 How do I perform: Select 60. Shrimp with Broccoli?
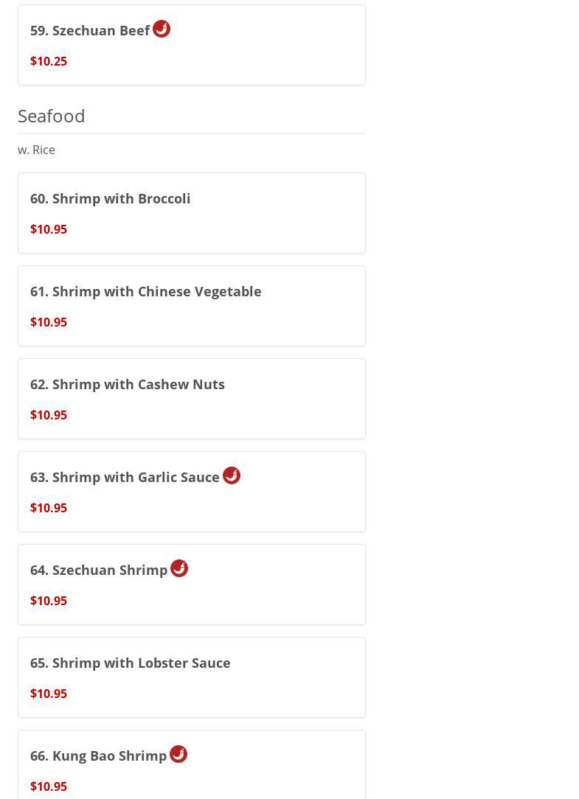pyautogui.click(x=111, y=198)
